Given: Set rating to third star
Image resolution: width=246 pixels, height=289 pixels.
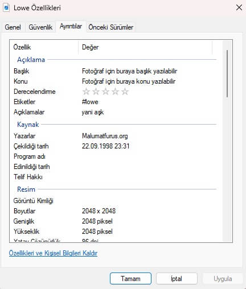Looking at the screenshot, I should coord(105,92).
